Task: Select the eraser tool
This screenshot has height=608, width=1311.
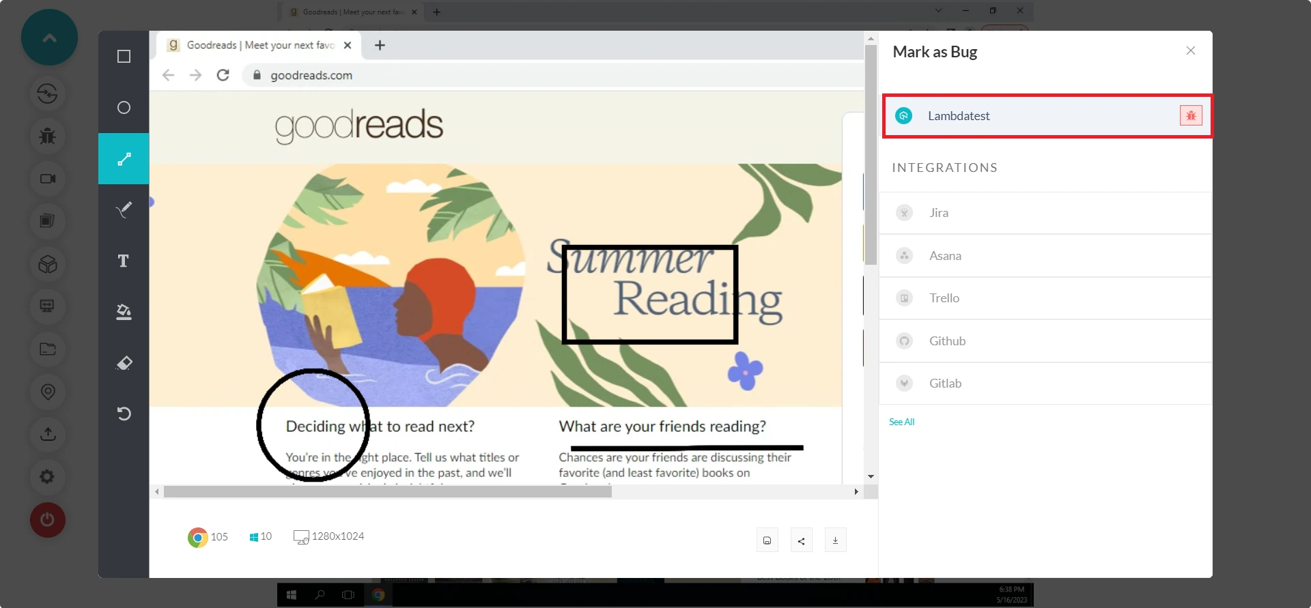Action: tap(124, 363)
